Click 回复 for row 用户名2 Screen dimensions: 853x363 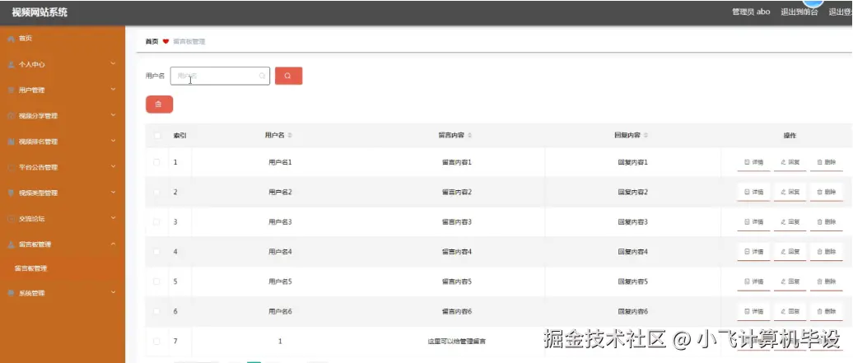point(790,192)
